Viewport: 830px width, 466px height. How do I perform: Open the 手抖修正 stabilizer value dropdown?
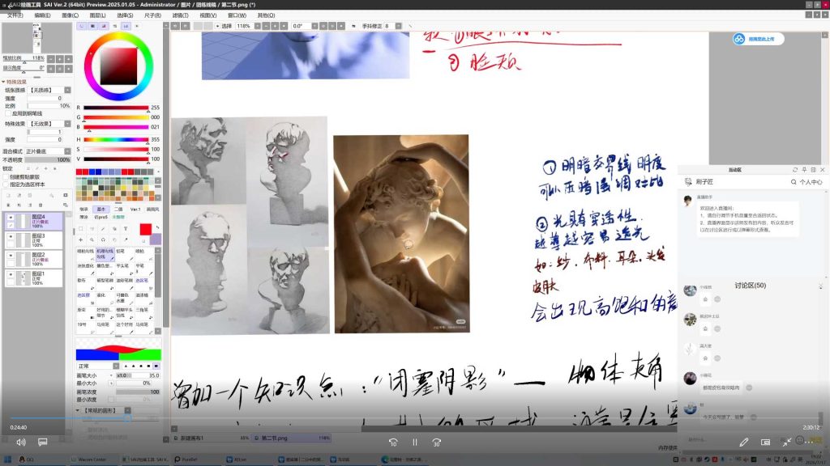click(x=398, y=25)
